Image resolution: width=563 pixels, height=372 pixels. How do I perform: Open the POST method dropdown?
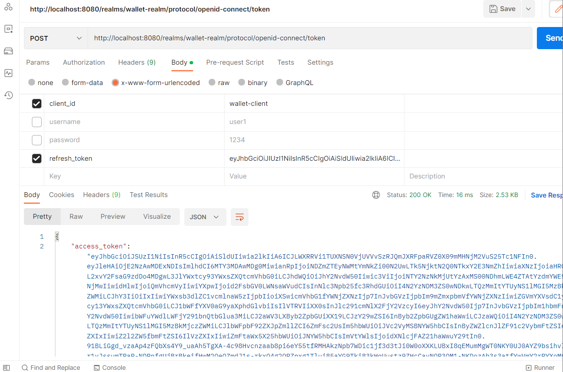point(55,38)
